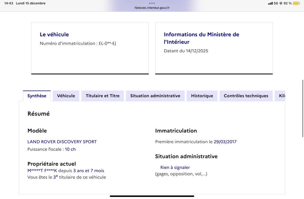Click the Rien à signaler status

click(175, 167)
